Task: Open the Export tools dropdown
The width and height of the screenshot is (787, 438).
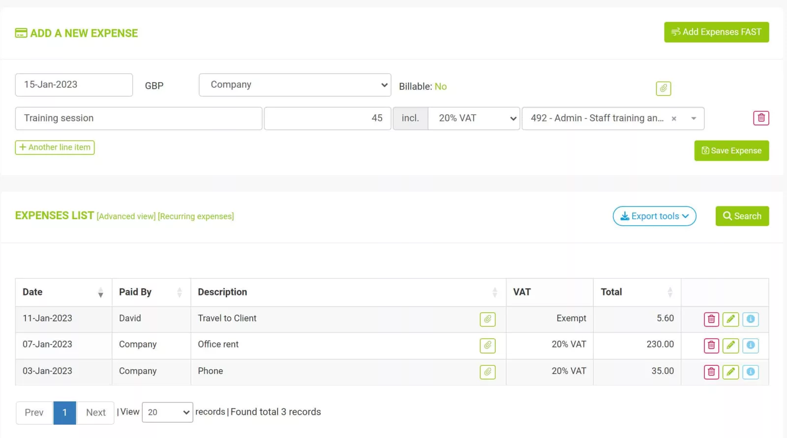Action: 654,216
